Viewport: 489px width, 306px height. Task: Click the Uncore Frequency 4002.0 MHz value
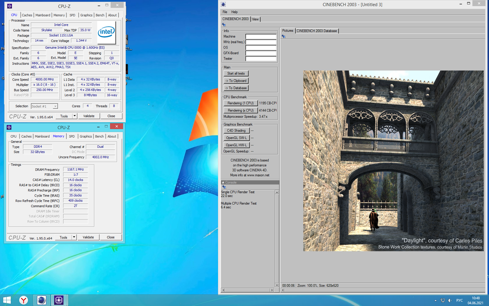(x=100, y=157)
